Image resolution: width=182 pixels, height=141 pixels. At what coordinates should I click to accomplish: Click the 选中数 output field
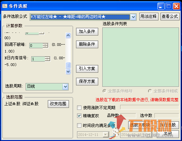tap(167, 116)
